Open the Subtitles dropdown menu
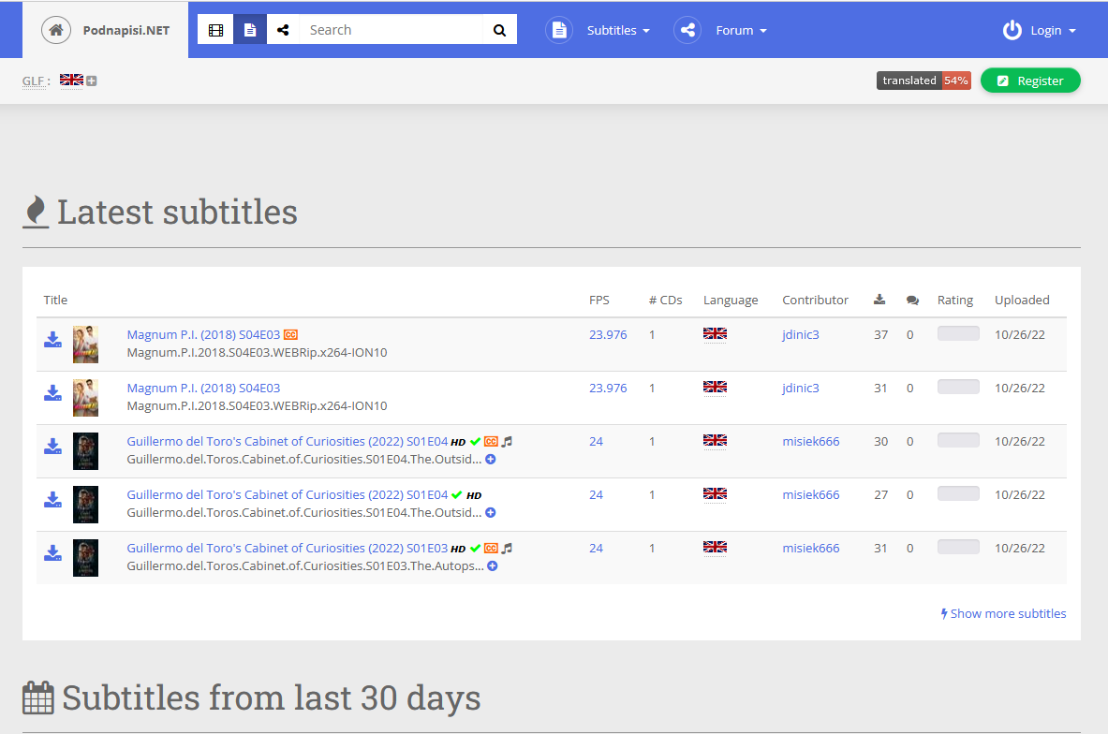 (618, 30)
